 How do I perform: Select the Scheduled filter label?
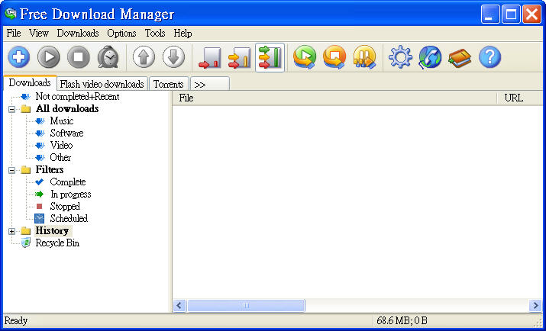pyautogui.click(x=69, y=218)
